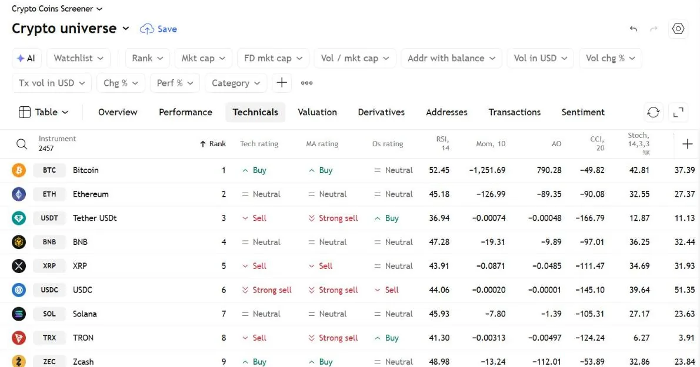The height and width of the screenshot is (367, 700).
Task: Open the Crypto Coins Screener dropdown
Action: click(56, 9)
